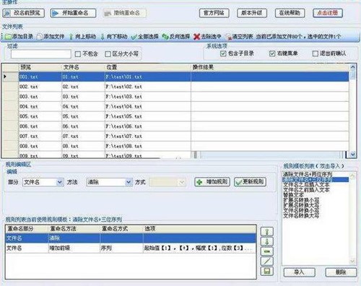Image resolution: width=361 pixels, height=286 pixels.
Task: Click the path F:\test\04.txt
Action: [123, 106]
